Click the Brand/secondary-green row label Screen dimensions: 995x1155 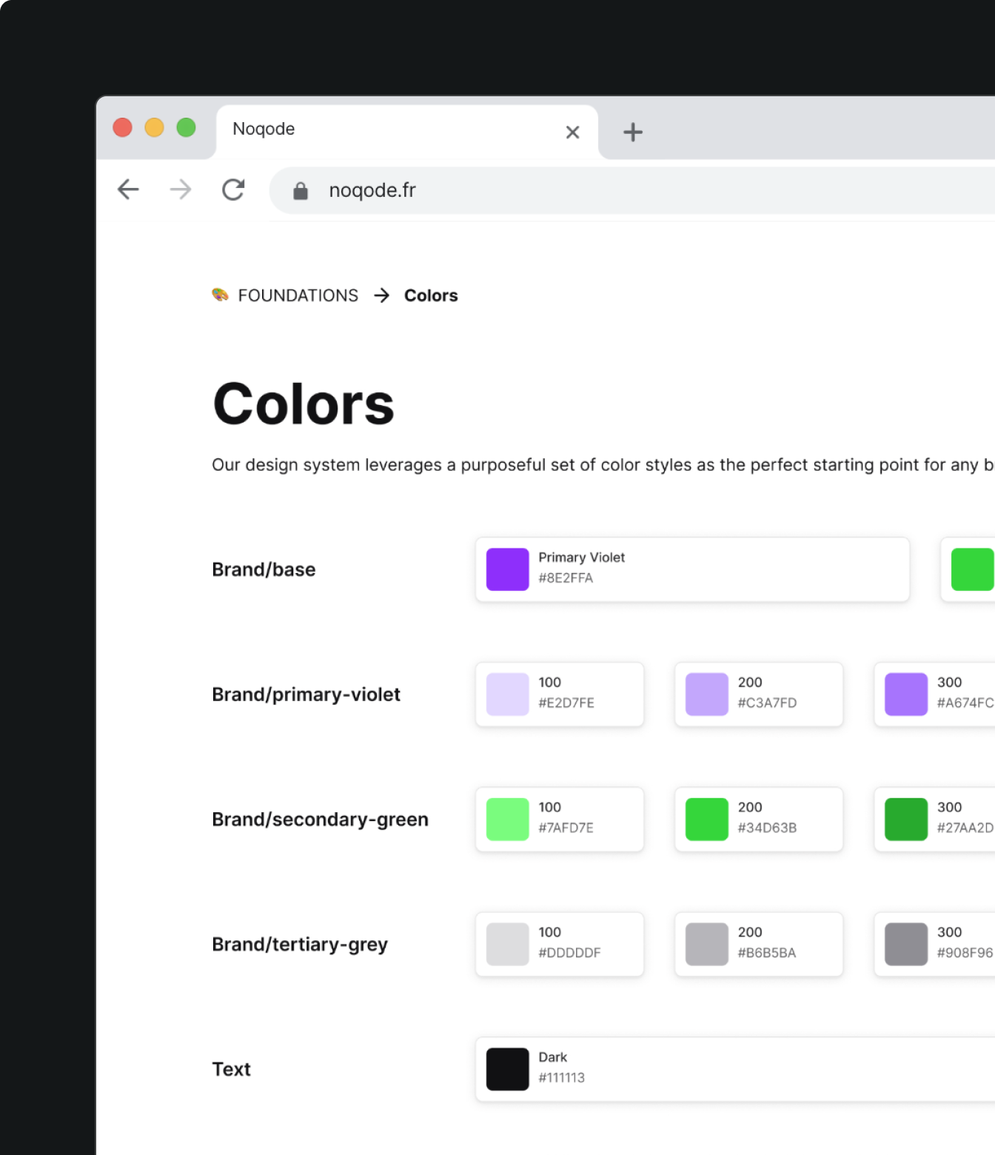(320, 820)
